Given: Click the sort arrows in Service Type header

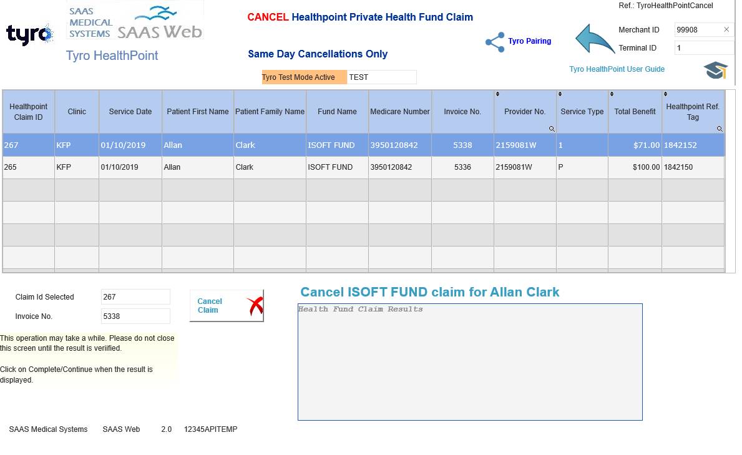Looking at the screenshot, I should [560, 94].
